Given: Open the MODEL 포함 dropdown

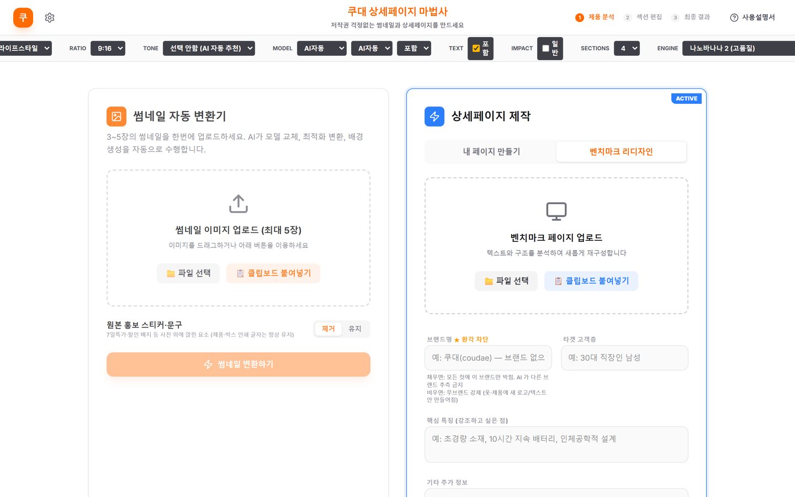Looking at the screenshot, I should (x=414, y=49).
